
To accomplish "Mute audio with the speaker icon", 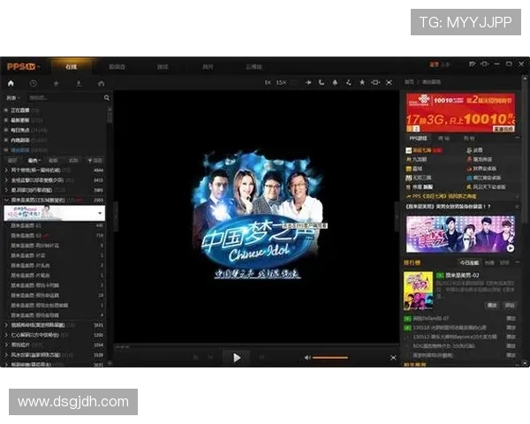I will [x=307, y=357].
